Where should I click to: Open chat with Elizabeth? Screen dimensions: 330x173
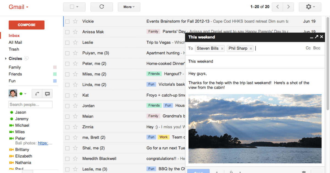click(x=24, y=156)
